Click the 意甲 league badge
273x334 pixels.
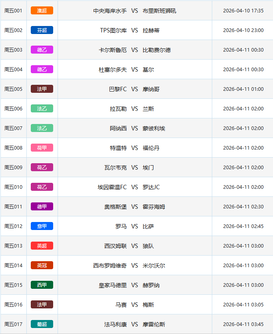[x=42, y=226]
